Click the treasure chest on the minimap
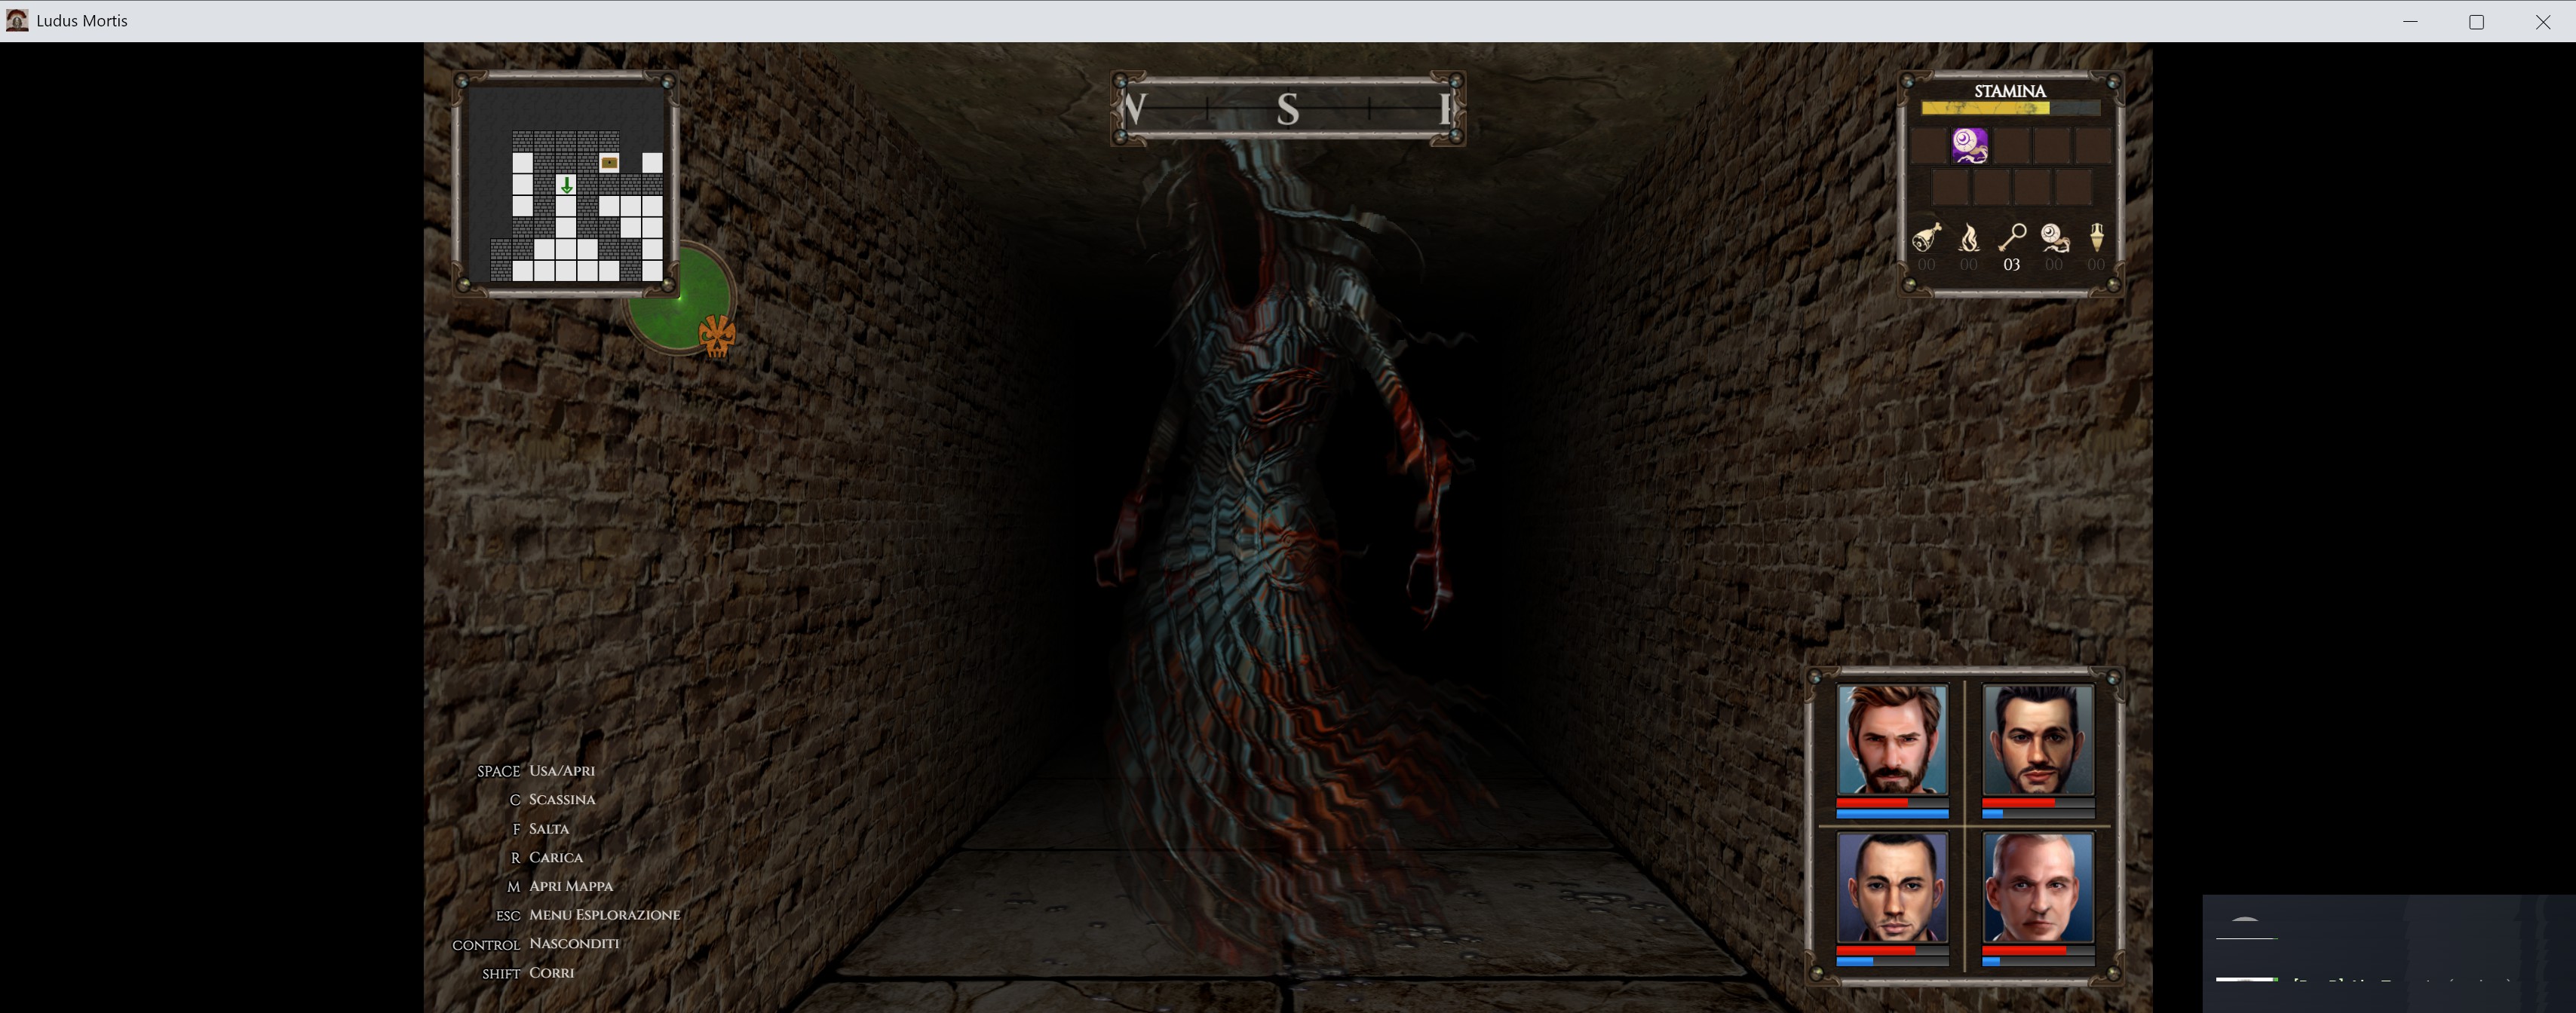Screen dimensions: 2576x1013 click(609, 162)
